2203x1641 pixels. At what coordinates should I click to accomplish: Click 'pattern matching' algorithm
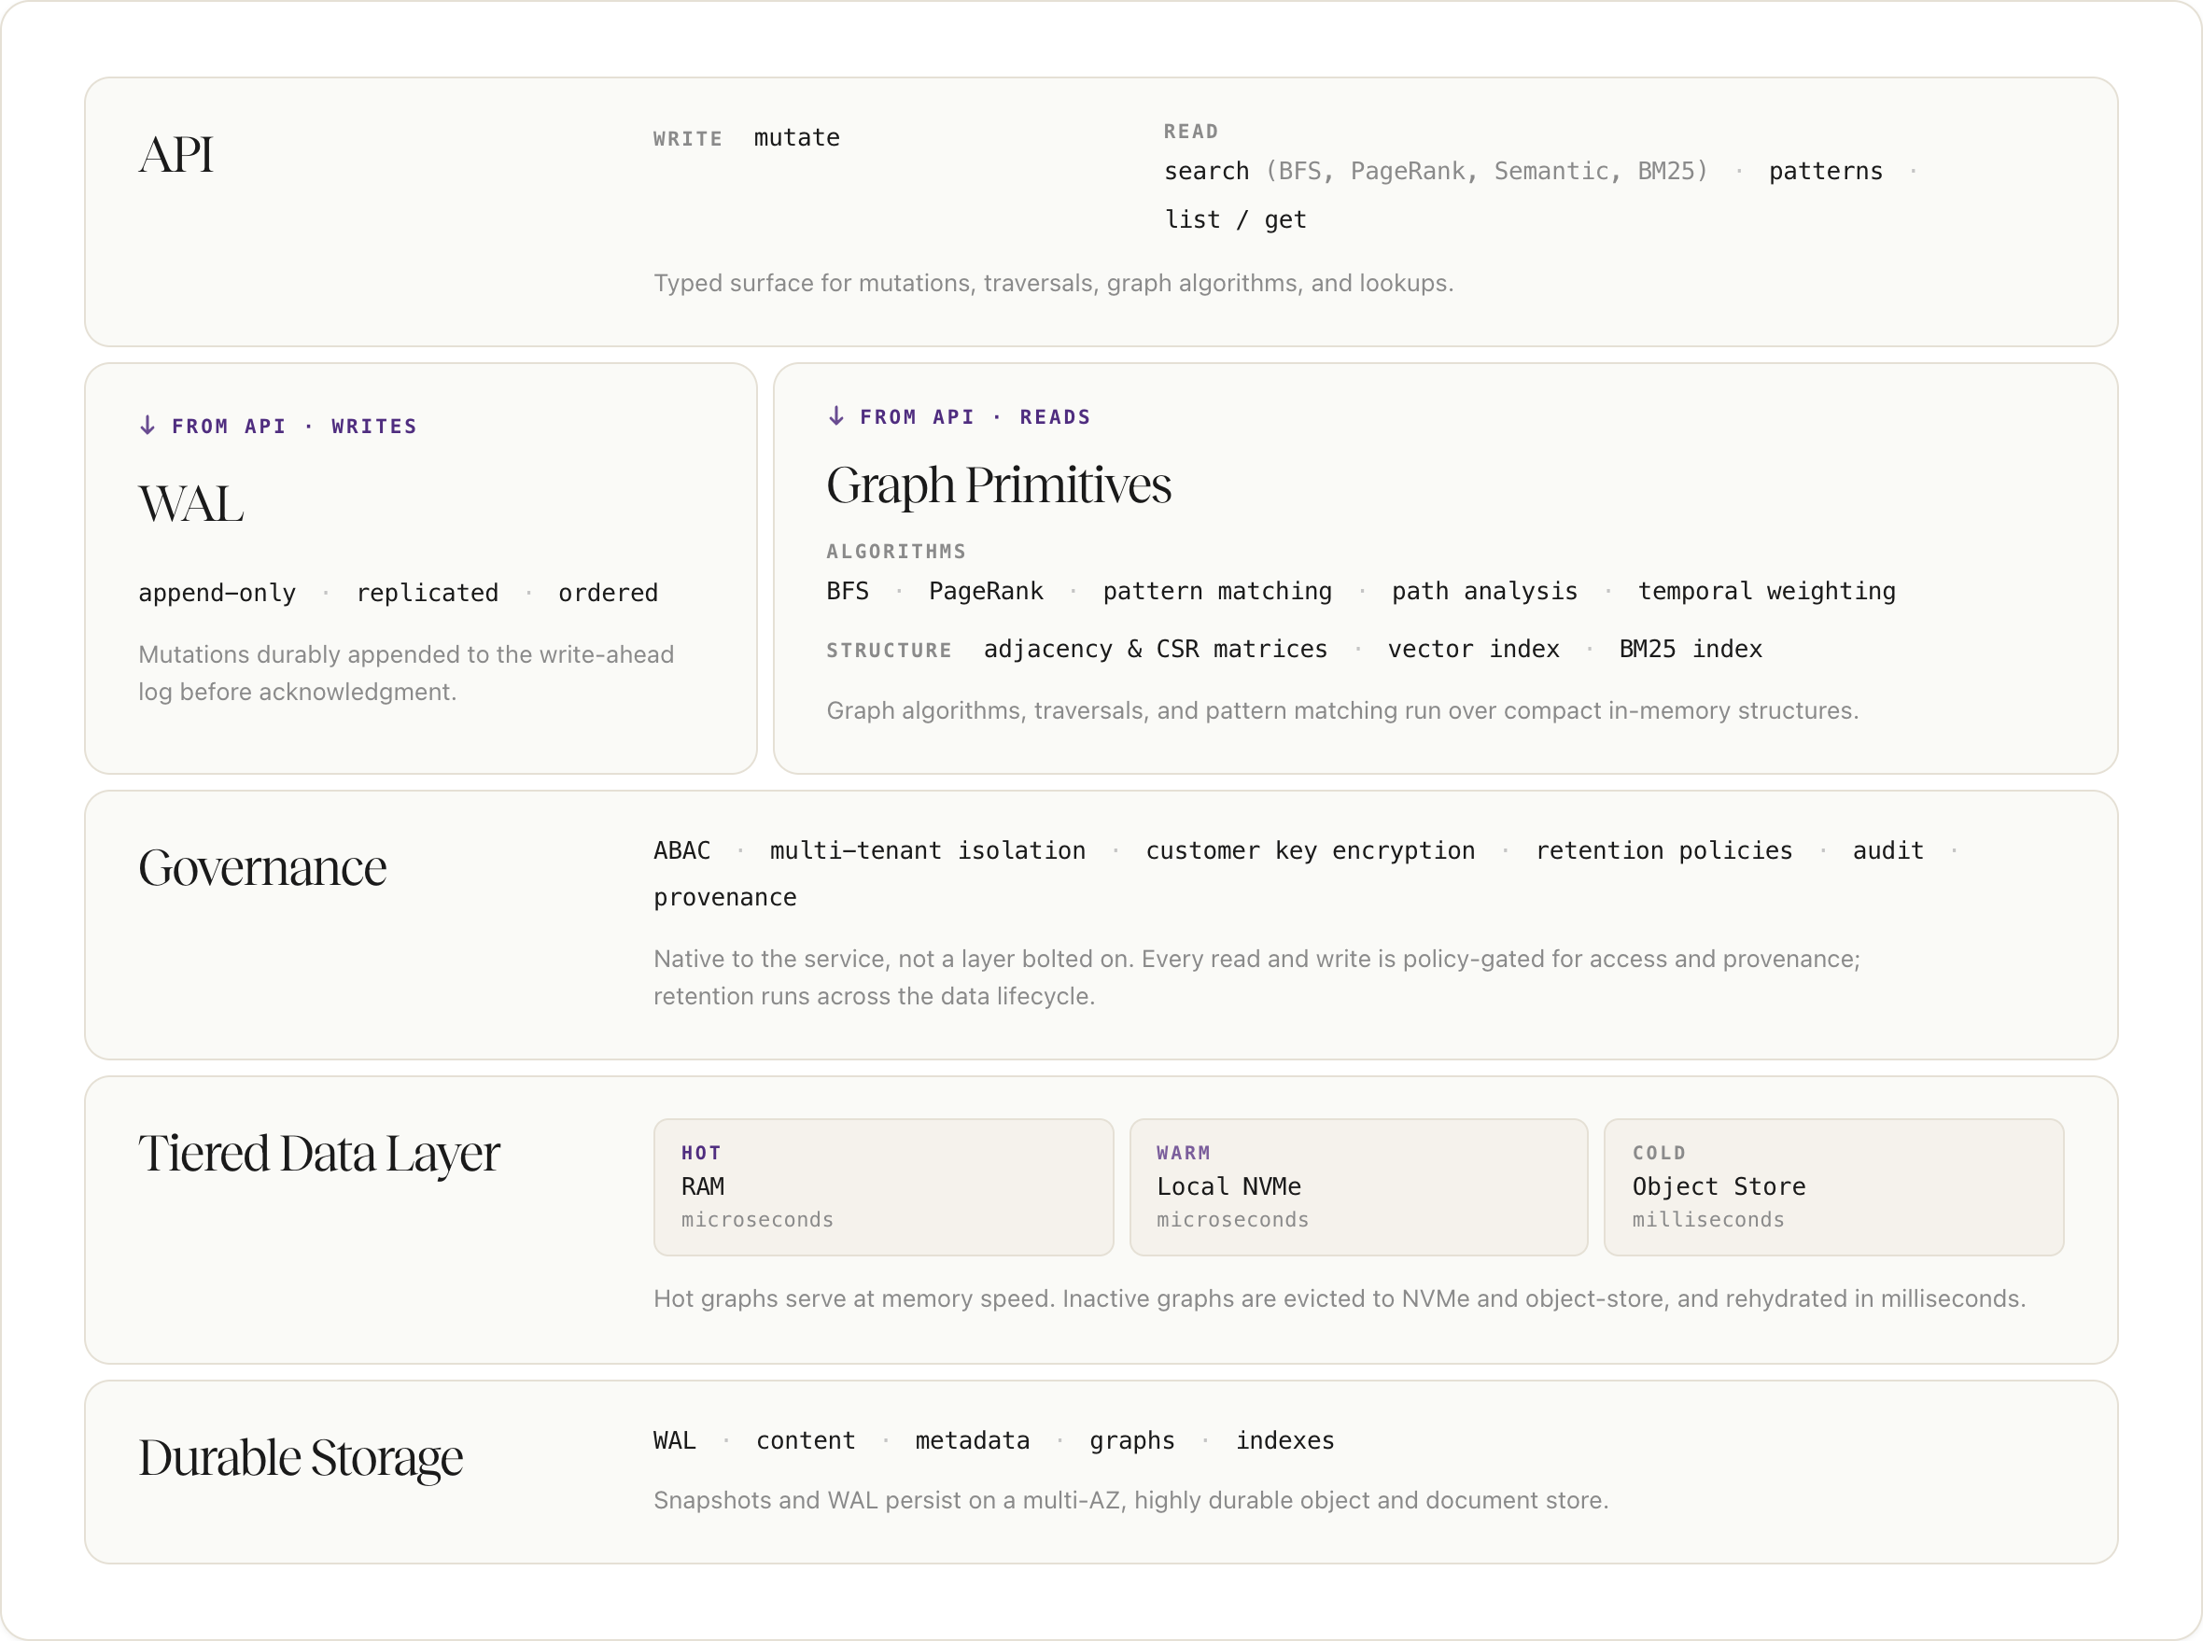coord(1216,591)
